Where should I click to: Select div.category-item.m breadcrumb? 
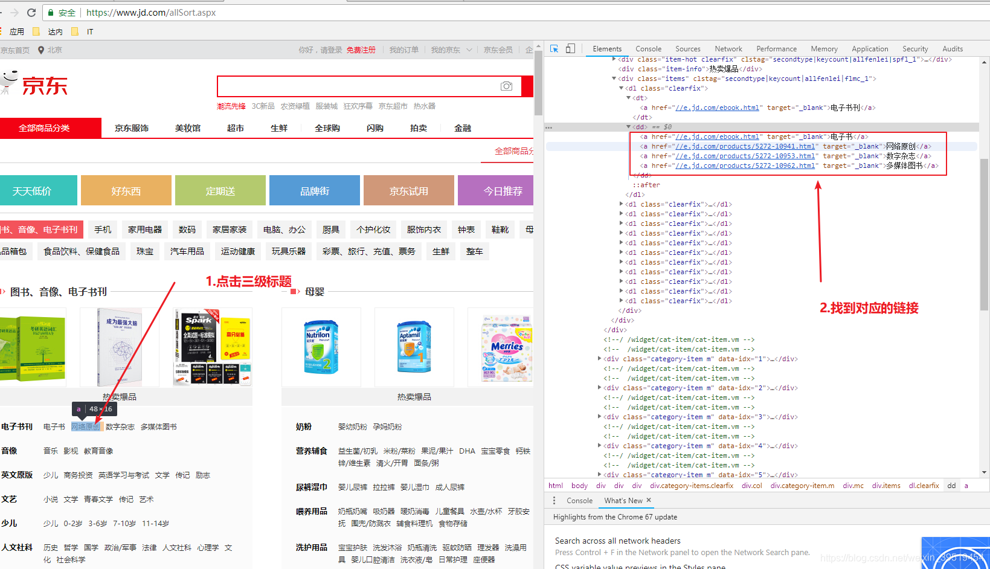click(802, 486)
